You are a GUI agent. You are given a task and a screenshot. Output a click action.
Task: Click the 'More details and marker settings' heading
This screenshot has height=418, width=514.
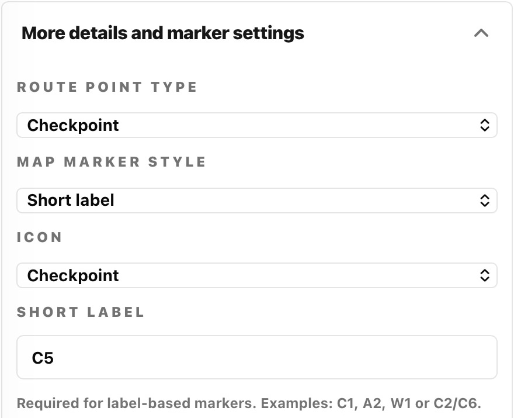(162, 33)
